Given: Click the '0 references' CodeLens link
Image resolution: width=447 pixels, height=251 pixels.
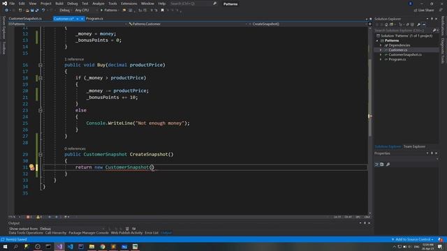Looking at the screenshot, I should tap(75, 149).
